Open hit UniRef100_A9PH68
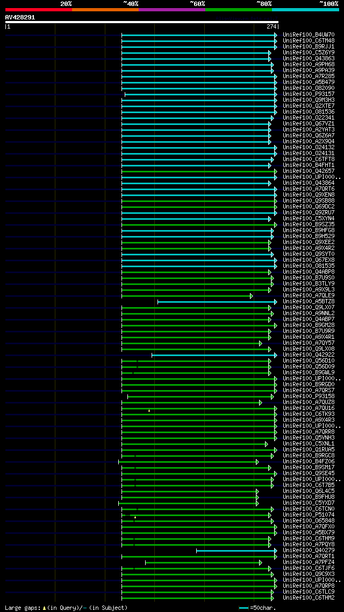The width and height of the screenshot is (344, 612). coord(309,65)
